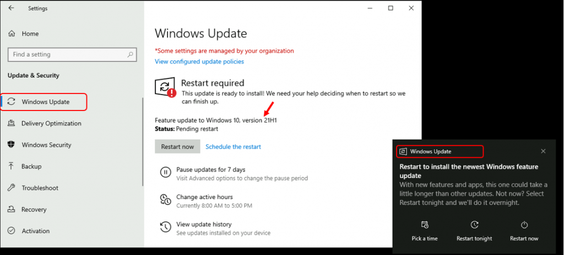Click the search magnifier icon
This screenshot has width=564, height=255.
pos(130,54)
